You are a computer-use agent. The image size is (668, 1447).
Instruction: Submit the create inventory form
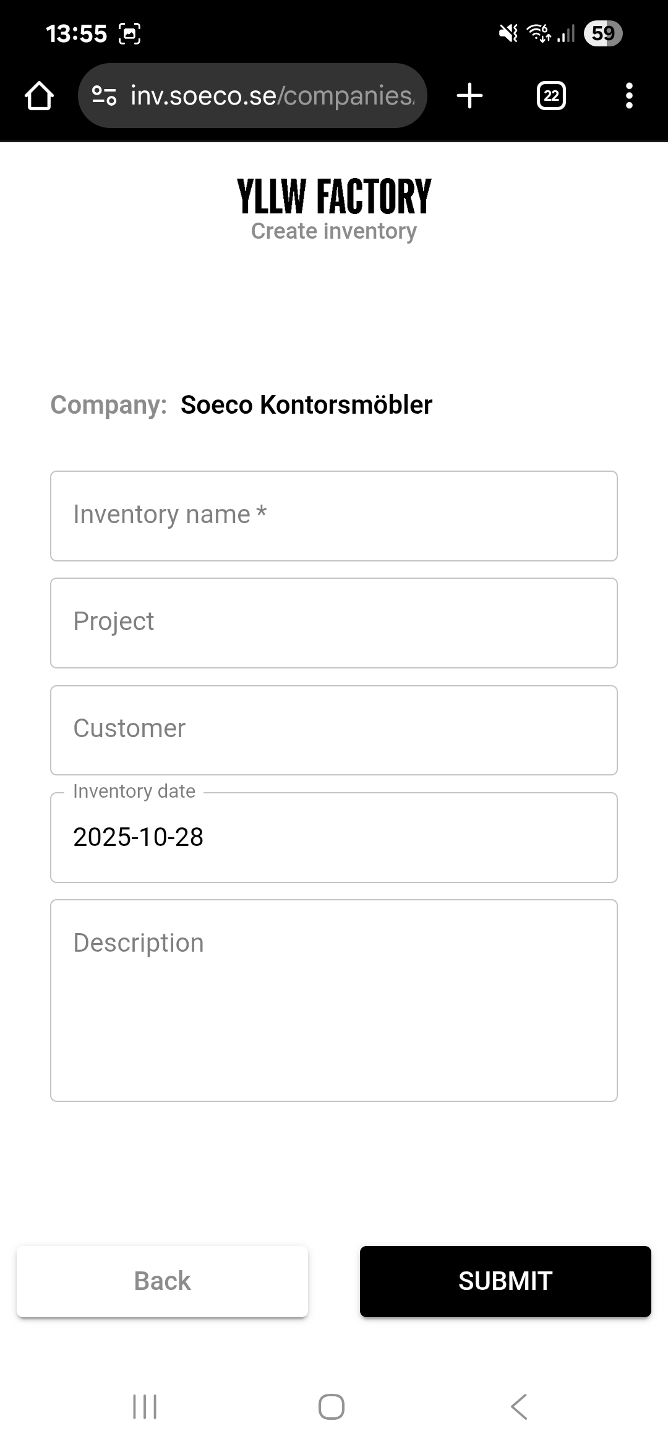point(505,1281)
